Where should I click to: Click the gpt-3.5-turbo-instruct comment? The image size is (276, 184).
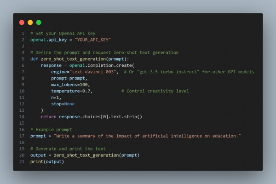tap(189, 72)
